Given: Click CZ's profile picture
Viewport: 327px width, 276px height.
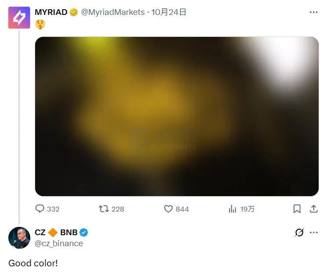Looking at the screenshot, I should tap(19, 238).
